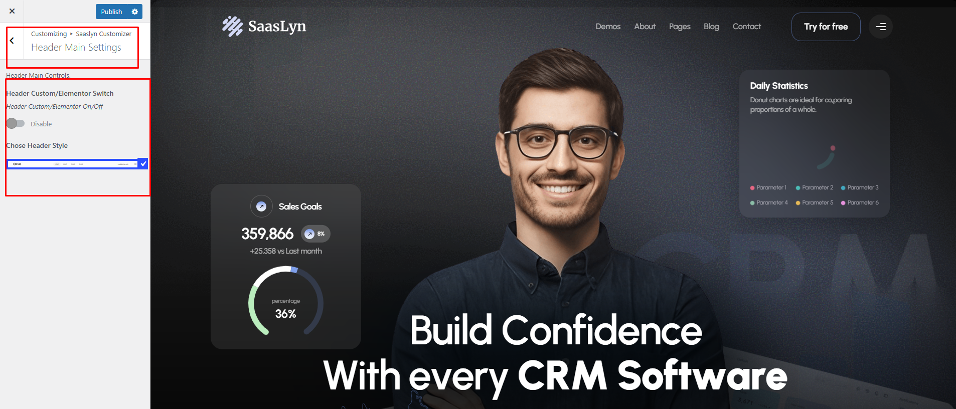Click the arrow icon beside Sales Goals
956x409 pixels.
coord(261,206)
